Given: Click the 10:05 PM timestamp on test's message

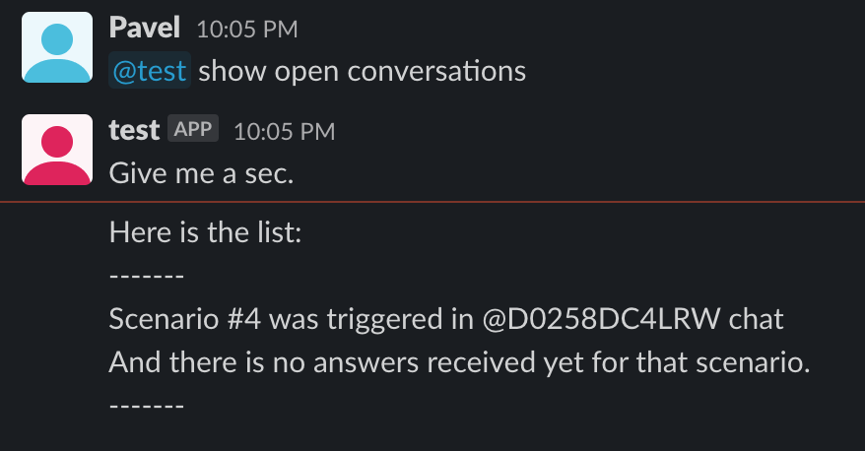Looking at the screenshot, I should [284, 131].
